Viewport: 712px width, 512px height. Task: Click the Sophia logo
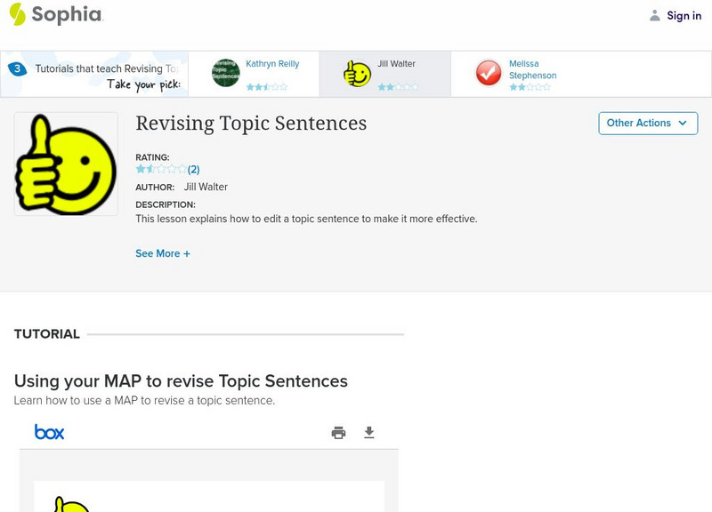click(x=55, y=14)
